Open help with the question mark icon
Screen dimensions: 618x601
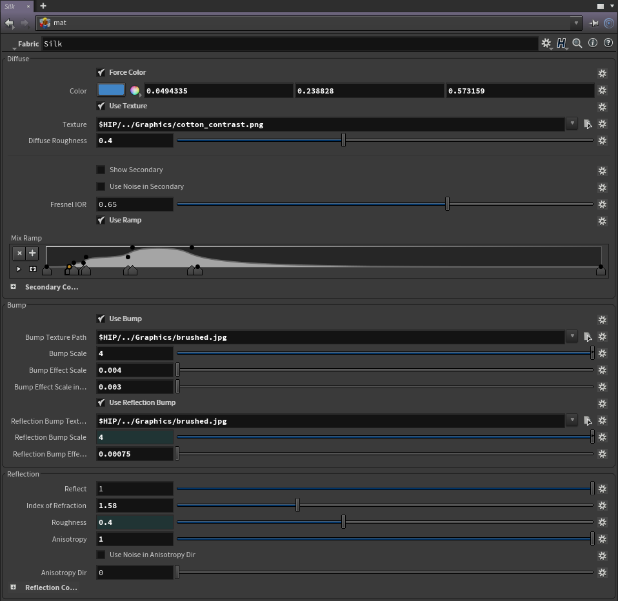tap(608, 43)
